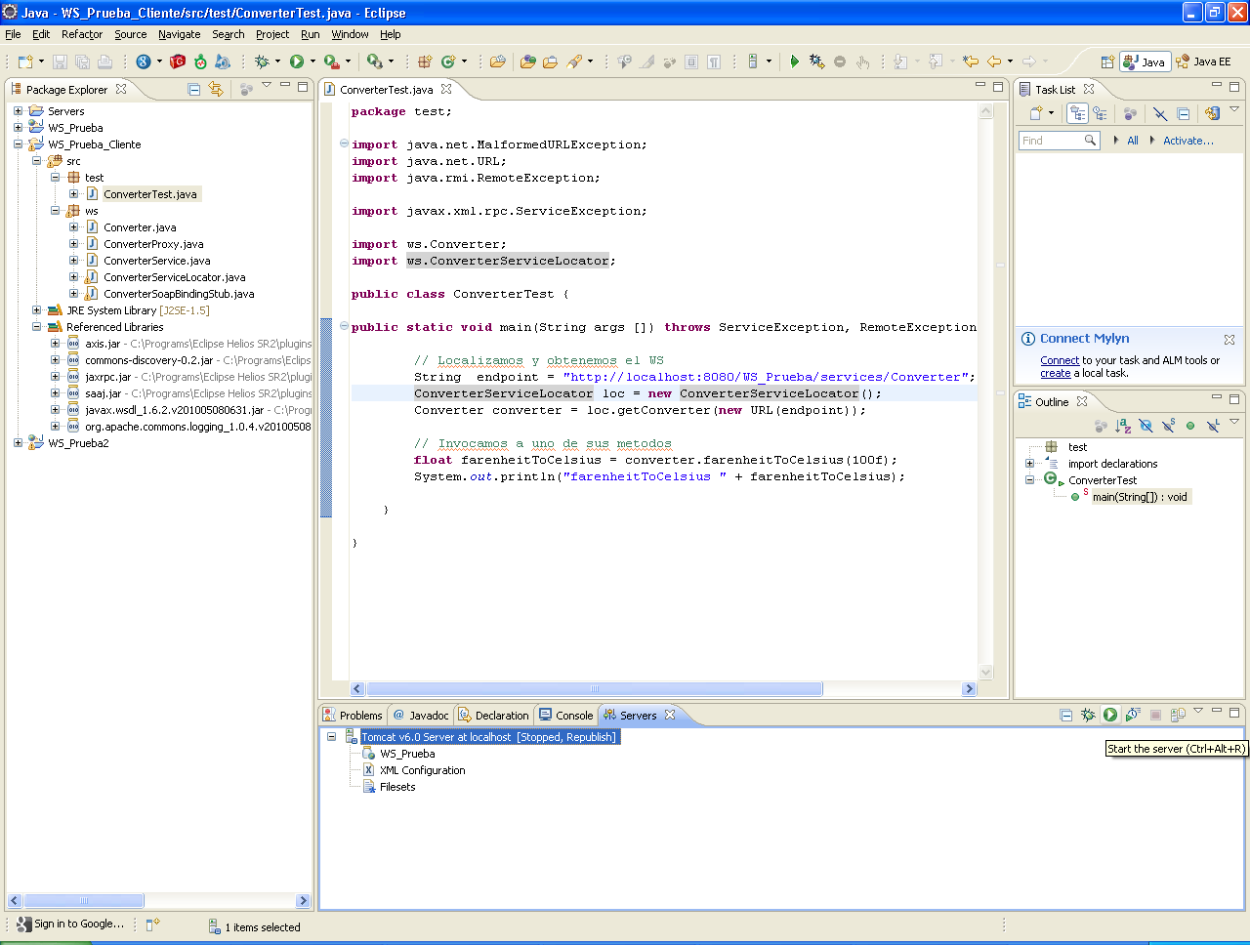Viewport: 1250px width, 945px height.
Task: Toggle Hide Fields in Outline view
Action: 1146,426
